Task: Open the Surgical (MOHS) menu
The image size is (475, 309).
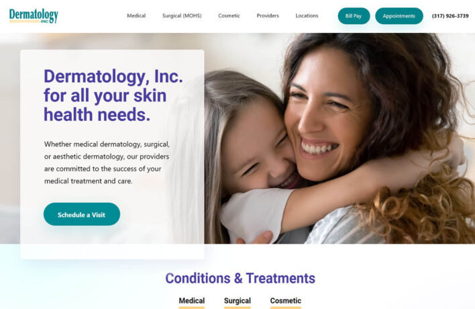Action: tap(182, 15)
